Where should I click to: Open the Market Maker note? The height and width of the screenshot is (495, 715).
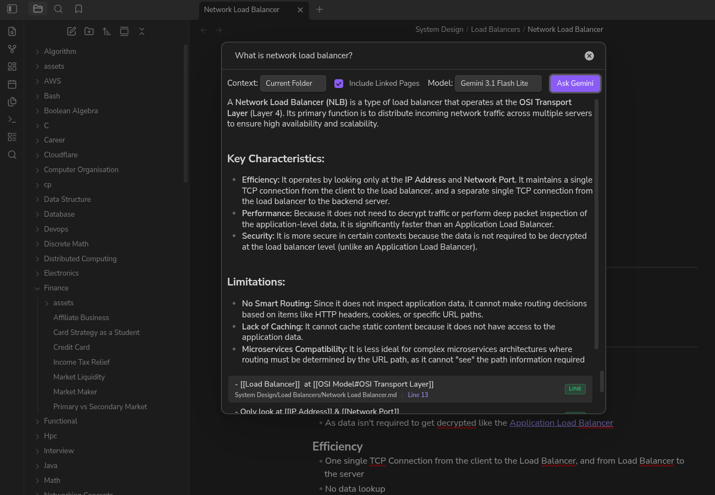coord(75,392)
